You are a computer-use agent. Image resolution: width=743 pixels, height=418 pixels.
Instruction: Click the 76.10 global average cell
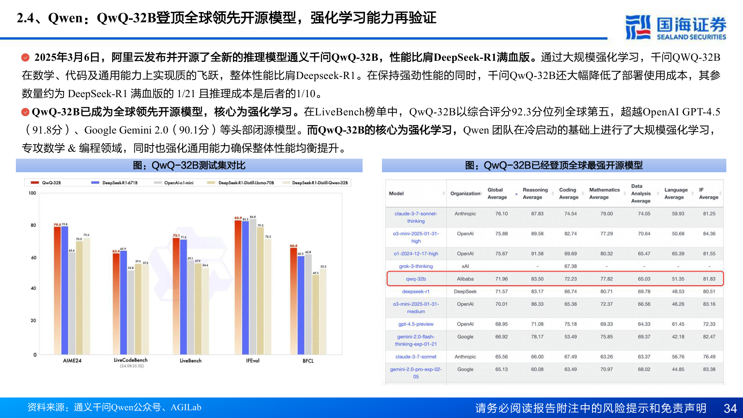[502, 214]
